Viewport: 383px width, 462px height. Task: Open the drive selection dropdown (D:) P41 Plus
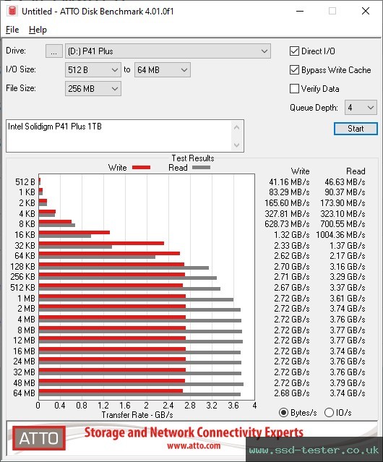(x=168, y=51)
